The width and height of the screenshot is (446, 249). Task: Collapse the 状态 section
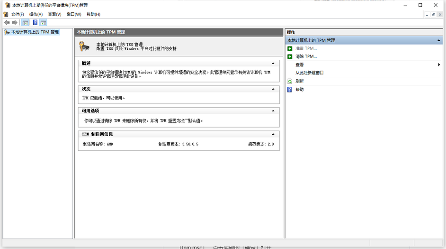(273, 89)
